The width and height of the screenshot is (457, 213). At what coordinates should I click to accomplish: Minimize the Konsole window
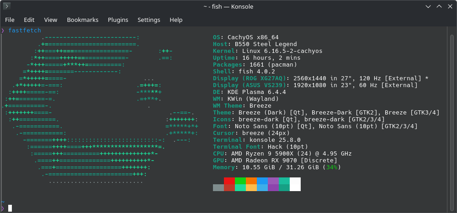[x=428, y=6]
